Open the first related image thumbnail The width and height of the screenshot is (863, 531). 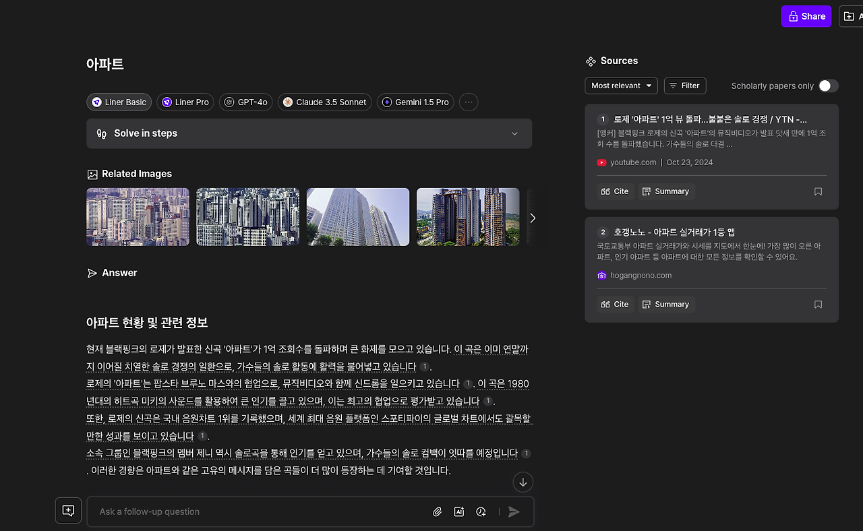pos(138,217)
